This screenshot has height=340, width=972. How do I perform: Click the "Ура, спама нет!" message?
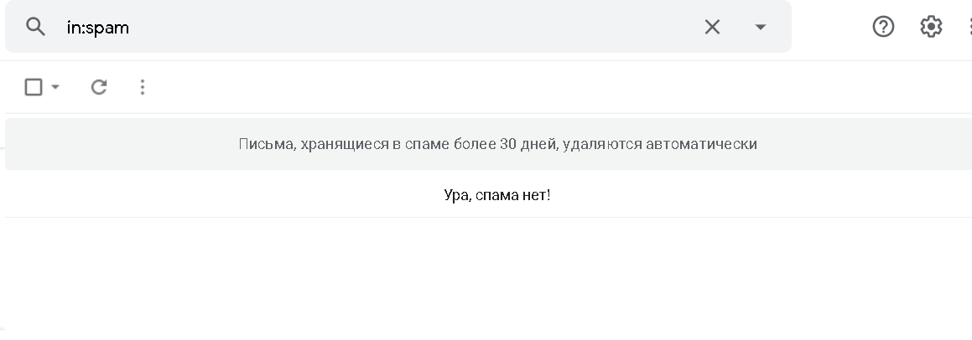(497, 196)
